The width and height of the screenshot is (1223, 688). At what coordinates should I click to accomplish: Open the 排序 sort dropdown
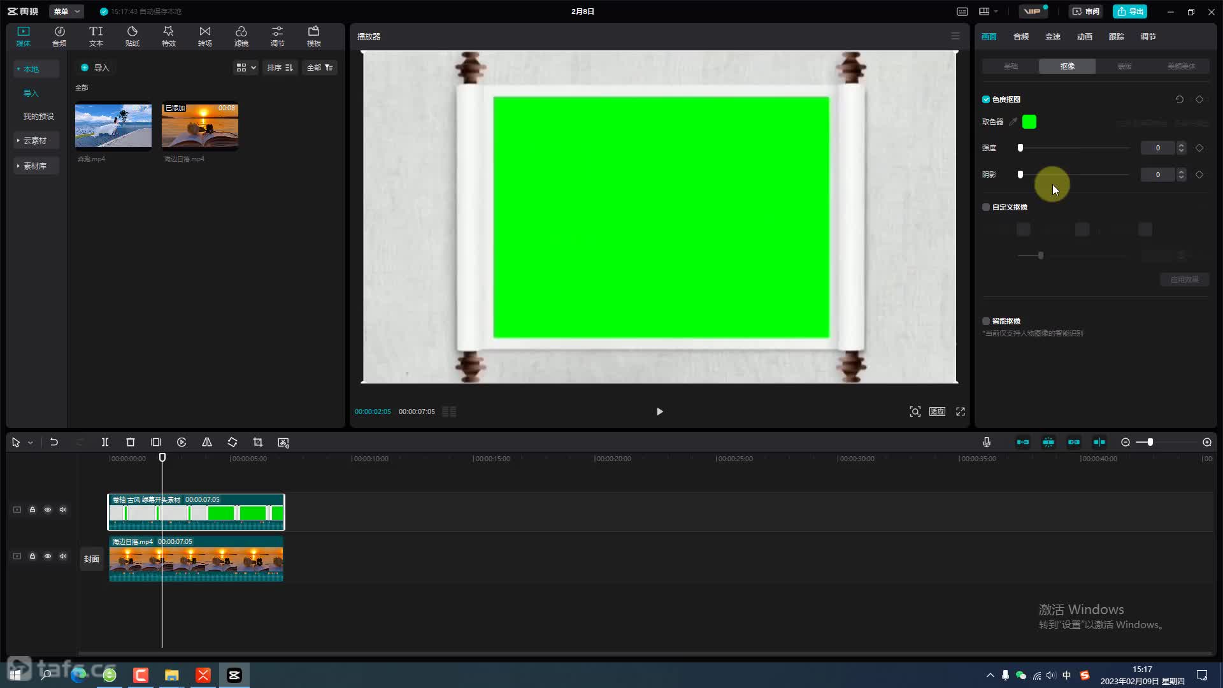(x=280, y=68)
